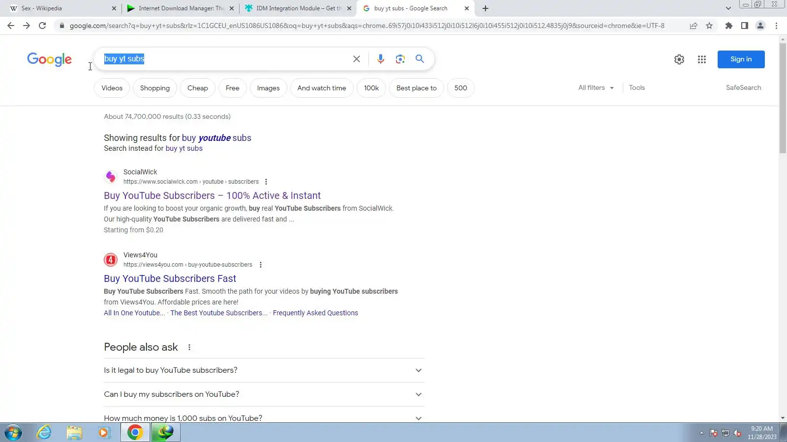787x442 pixels.
Task: Open SafeSearch settings
Action: point(743,88)
